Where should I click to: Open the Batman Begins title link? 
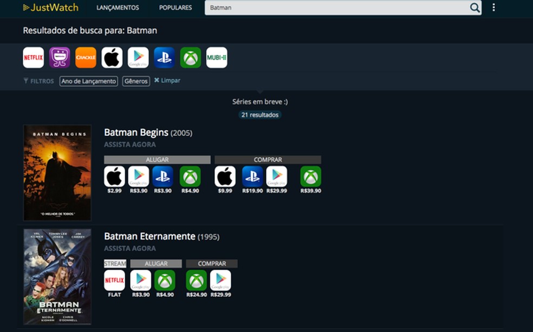pos(136,132)
